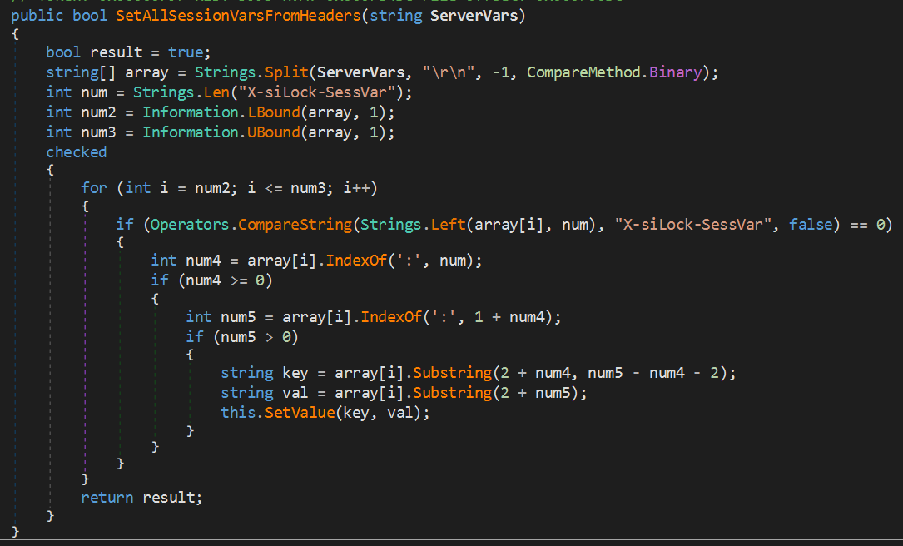Select 'CompareMethod' in the Split call
This screenshot has height=546, width=903.
click(x=584, y=72)
